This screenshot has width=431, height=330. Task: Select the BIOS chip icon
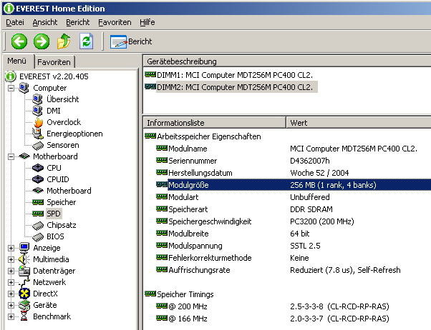point(38,237)
